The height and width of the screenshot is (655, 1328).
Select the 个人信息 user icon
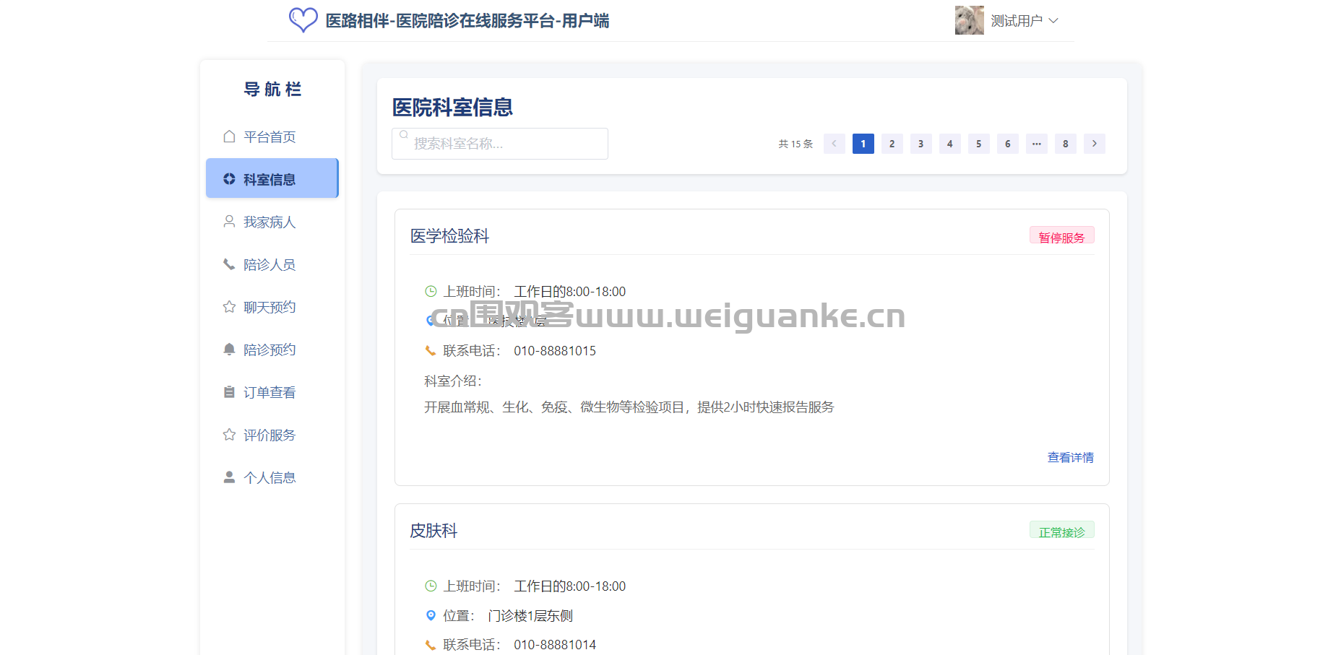[x=229, y=477]
